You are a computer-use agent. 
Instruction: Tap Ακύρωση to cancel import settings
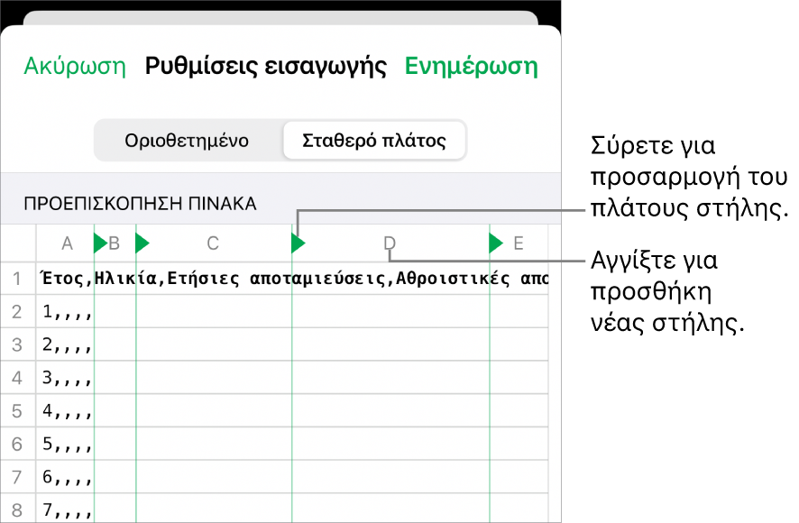[75, 66]
